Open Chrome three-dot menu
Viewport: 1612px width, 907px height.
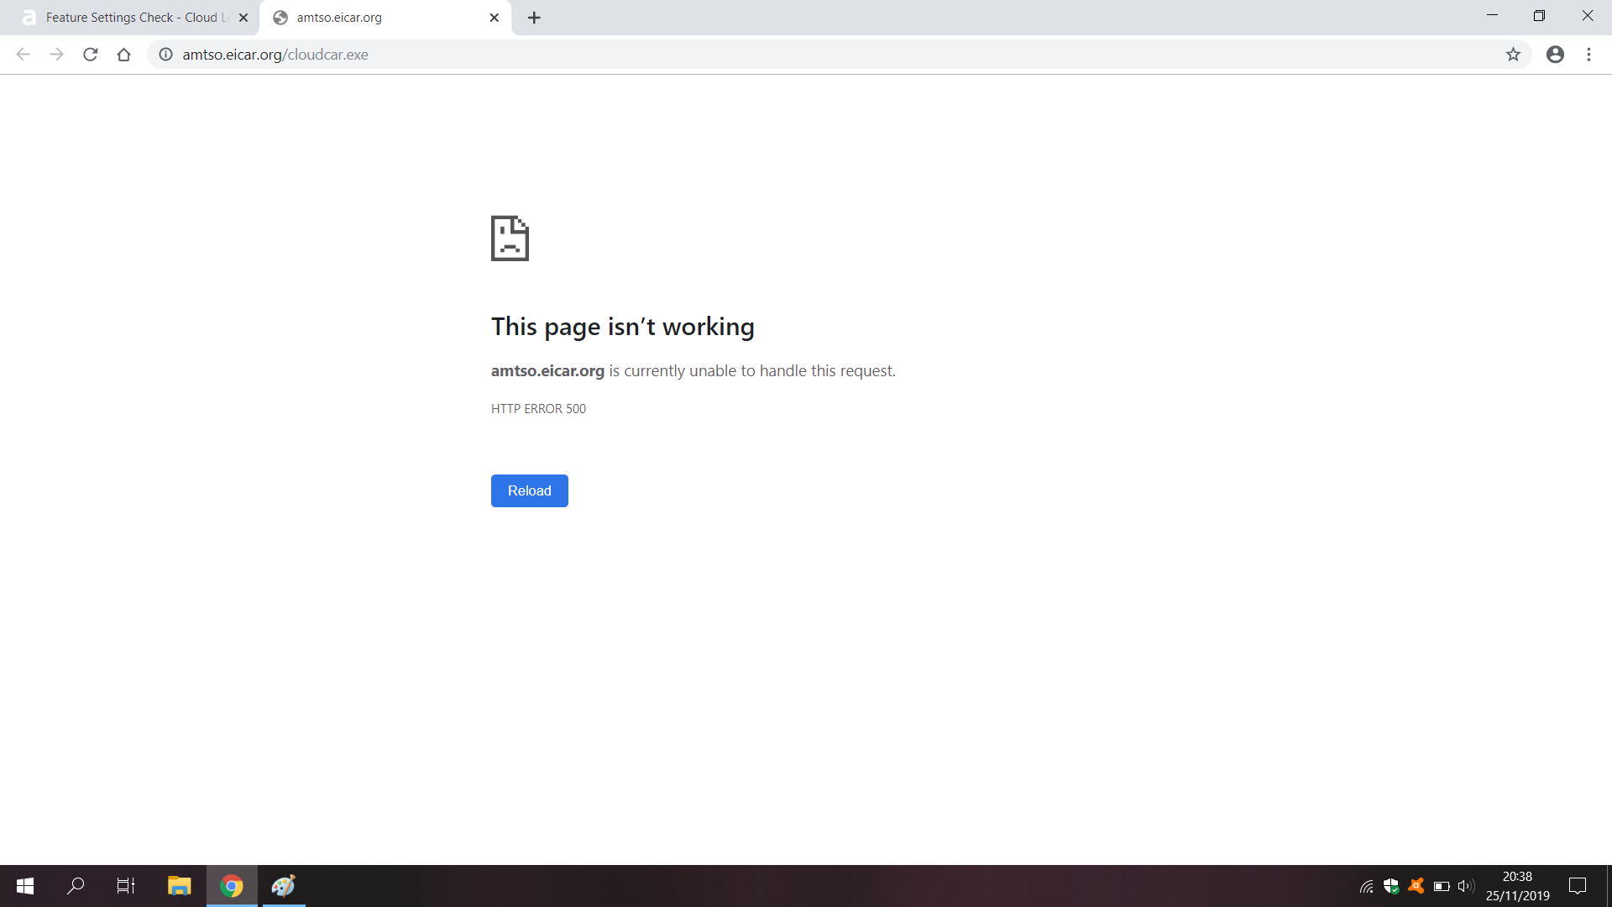1588,55
